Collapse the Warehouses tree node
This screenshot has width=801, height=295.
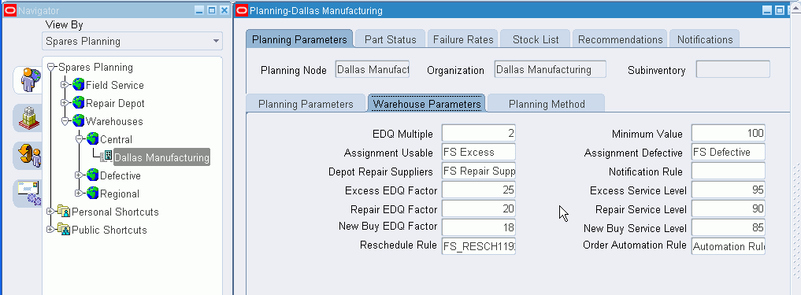pyautogui.click(x=65, y=121)
